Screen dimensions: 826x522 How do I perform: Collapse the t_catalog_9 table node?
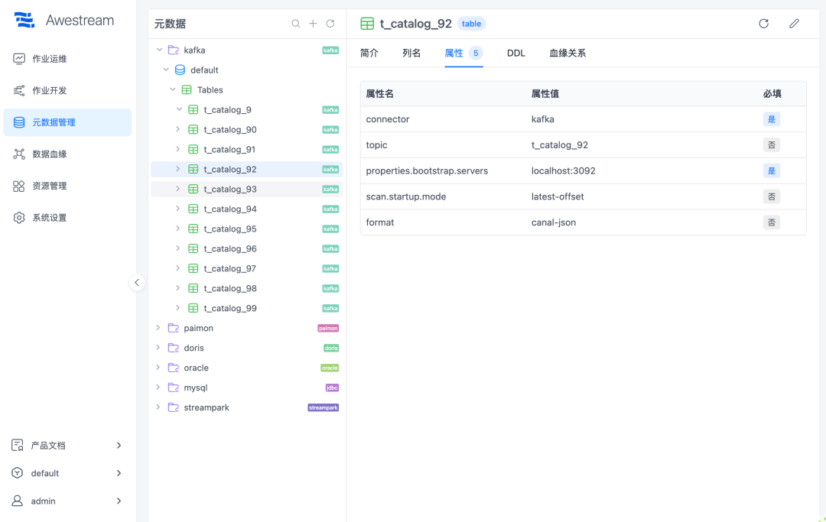pos(179,109)
